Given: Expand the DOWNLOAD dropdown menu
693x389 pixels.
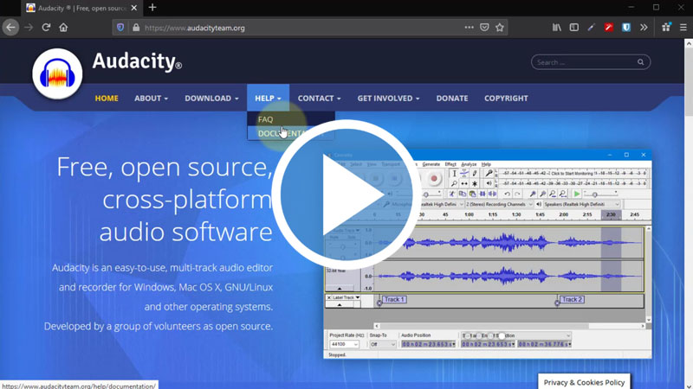Looking at the screenshot, I should point(211,99).
